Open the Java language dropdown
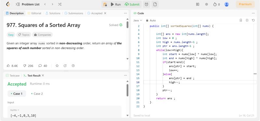 (x=138, y=20)
